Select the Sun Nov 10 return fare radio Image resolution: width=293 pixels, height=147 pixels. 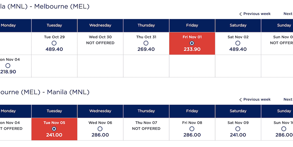point(284,129)
